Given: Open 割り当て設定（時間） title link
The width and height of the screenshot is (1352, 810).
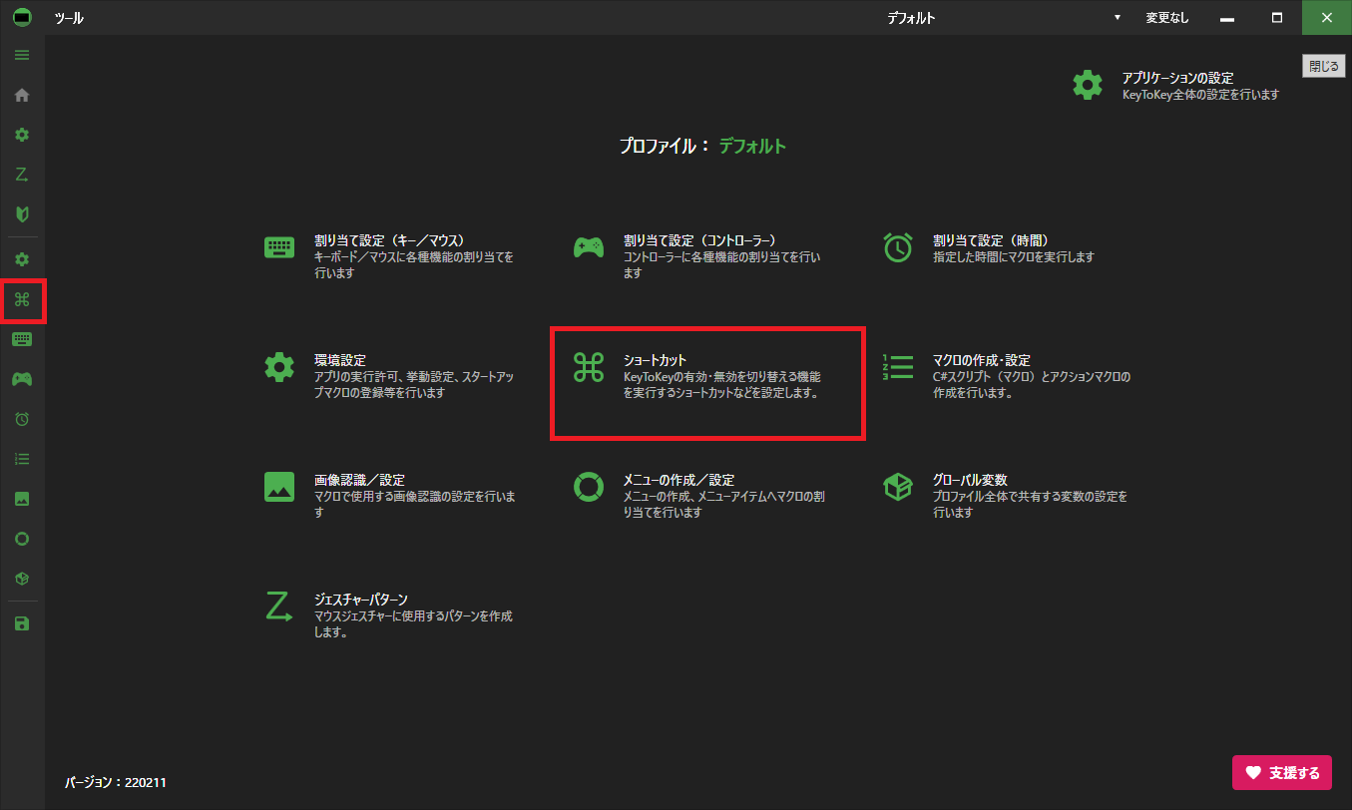Looking at the screenshot, I should pyautogui.click(x=990, y=240).
